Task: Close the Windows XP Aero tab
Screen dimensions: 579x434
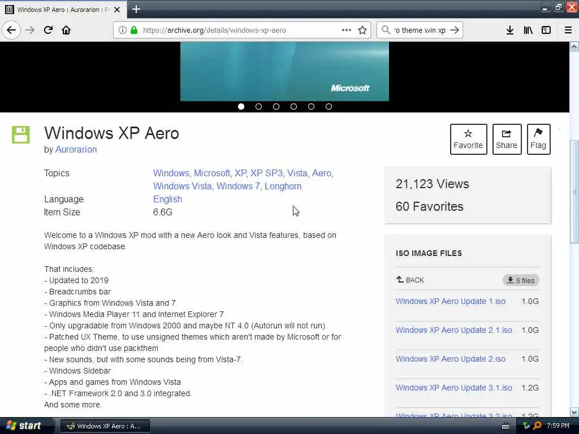Action: point(117,10)
